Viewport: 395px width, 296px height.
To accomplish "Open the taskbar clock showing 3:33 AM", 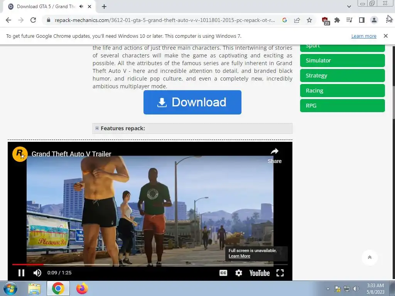I will pos(375,289).
